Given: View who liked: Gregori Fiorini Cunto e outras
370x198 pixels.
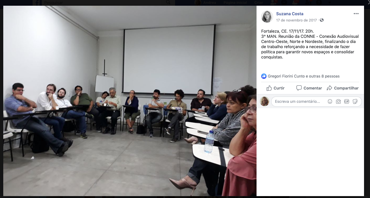Looking at the screenshot, I should (x=303, y=76).
